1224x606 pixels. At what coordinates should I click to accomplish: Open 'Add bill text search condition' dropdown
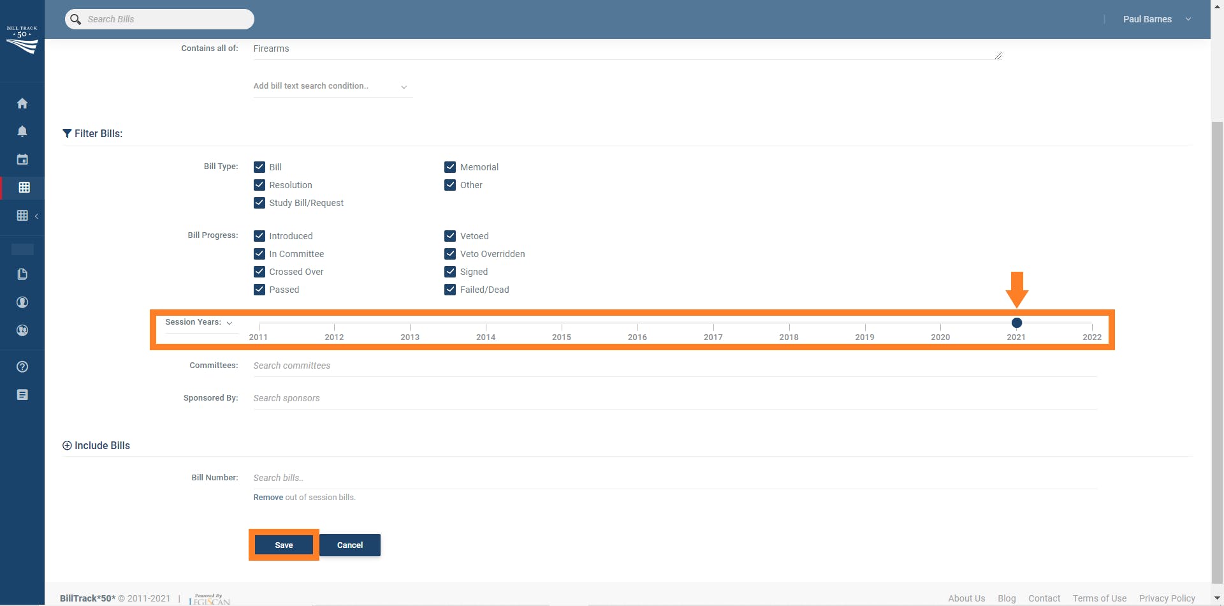[330, 86]
